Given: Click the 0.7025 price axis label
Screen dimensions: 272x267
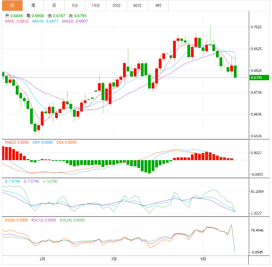Looking at the screenshot, I should coord(256,27).
